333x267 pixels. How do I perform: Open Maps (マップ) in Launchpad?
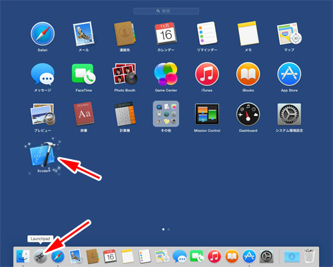point(289,34)
